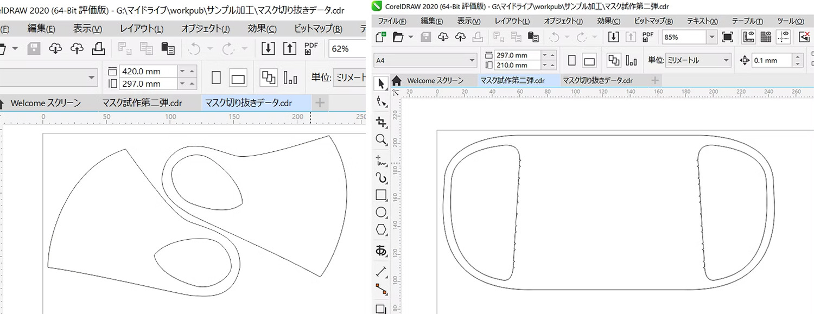Select the Freehand drawing tool
Viewport: 814px width, 314px height.
(x=381, y=159)
